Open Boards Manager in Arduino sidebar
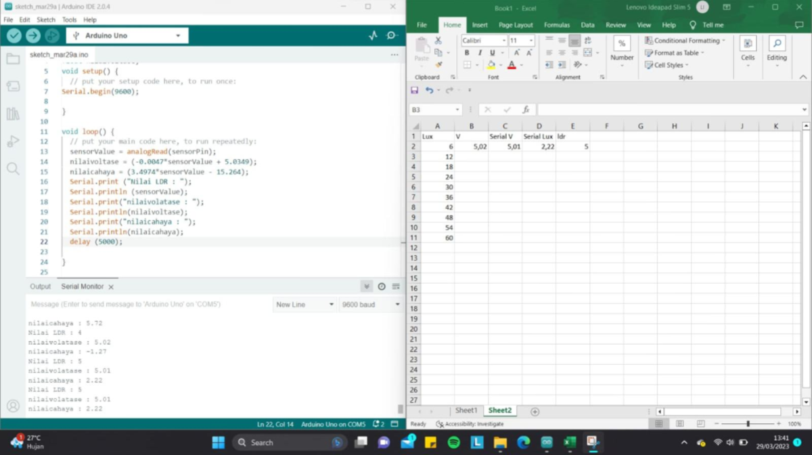The width and height of the screenshot is (812, 455). pyautogui.click(x=13, y=86)
